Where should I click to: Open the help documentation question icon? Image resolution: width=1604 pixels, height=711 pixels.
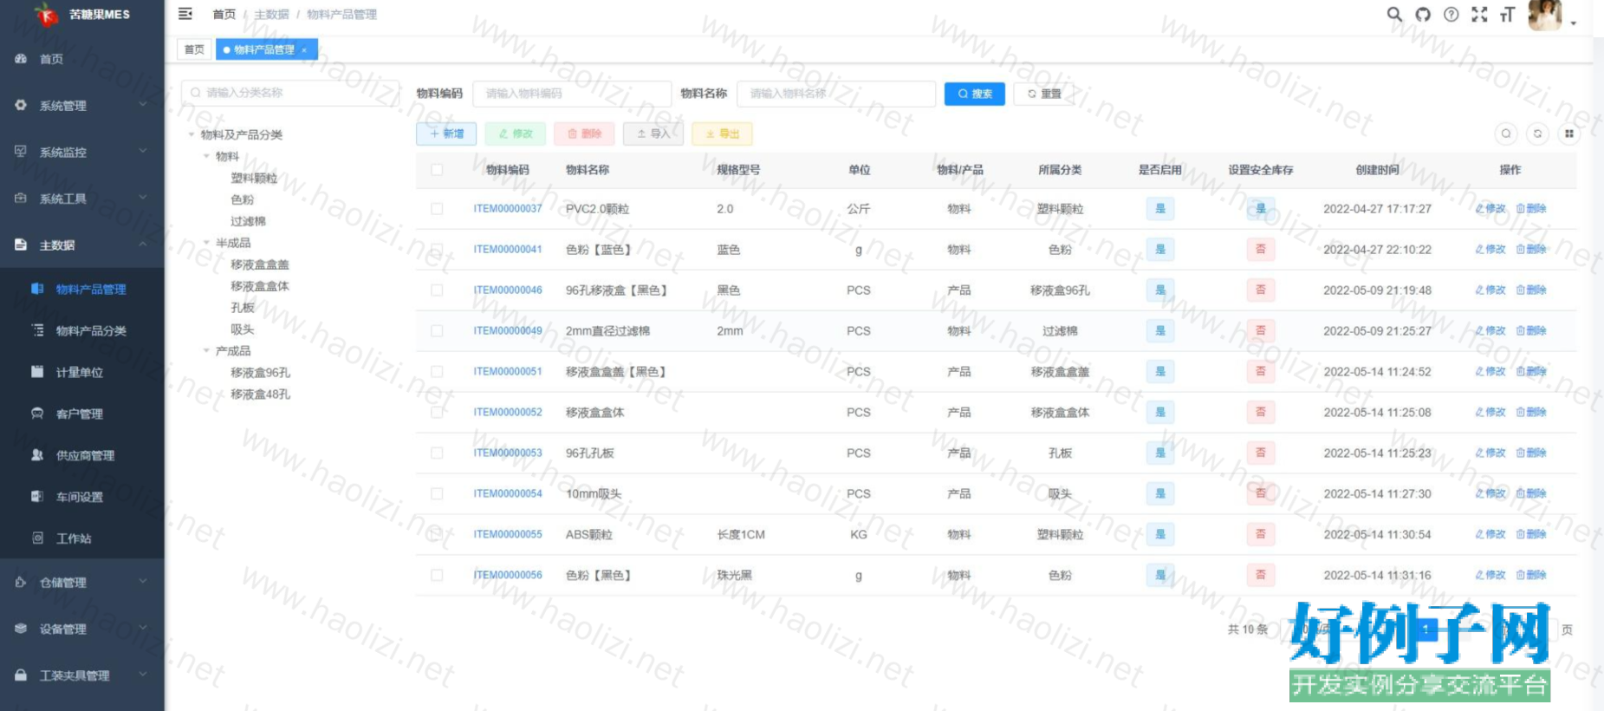pos(1451,15)
